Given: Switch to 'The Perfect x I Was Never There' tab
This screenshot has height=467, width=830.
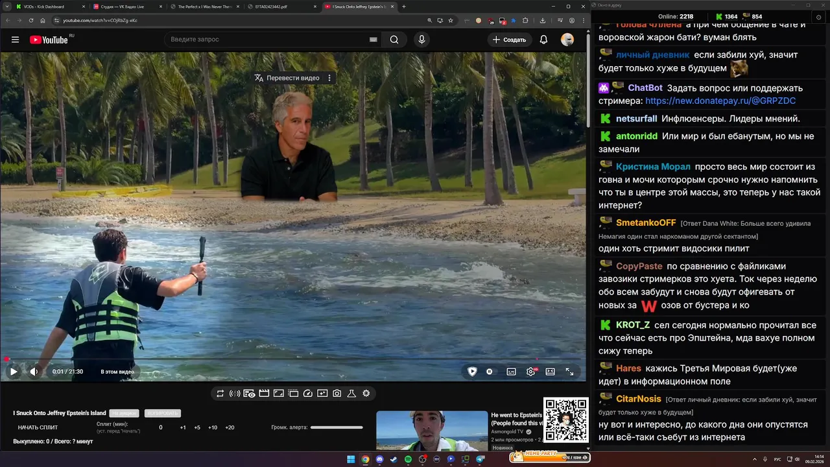Looking at the screenshot, I should pyautogui.click(x=205, y=6).
